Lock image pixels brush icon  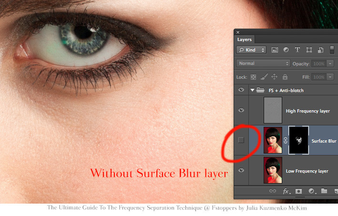pos(264,77)
